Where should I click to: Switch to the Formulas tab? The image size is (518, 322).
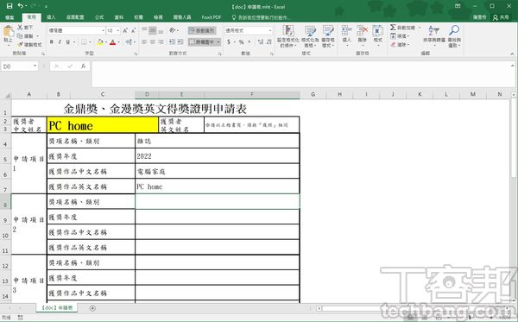pyautogui.click(x=99, y=17)
